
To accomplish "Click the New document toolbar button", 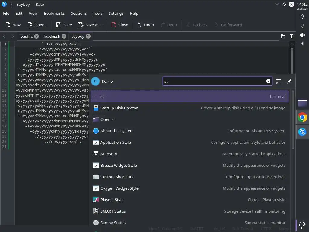I will [13, 25].
